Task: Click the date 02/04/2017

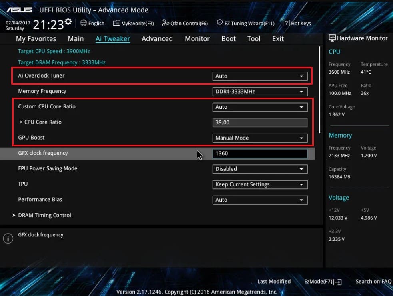Action: pyautogui.click(x=18, y=22)
